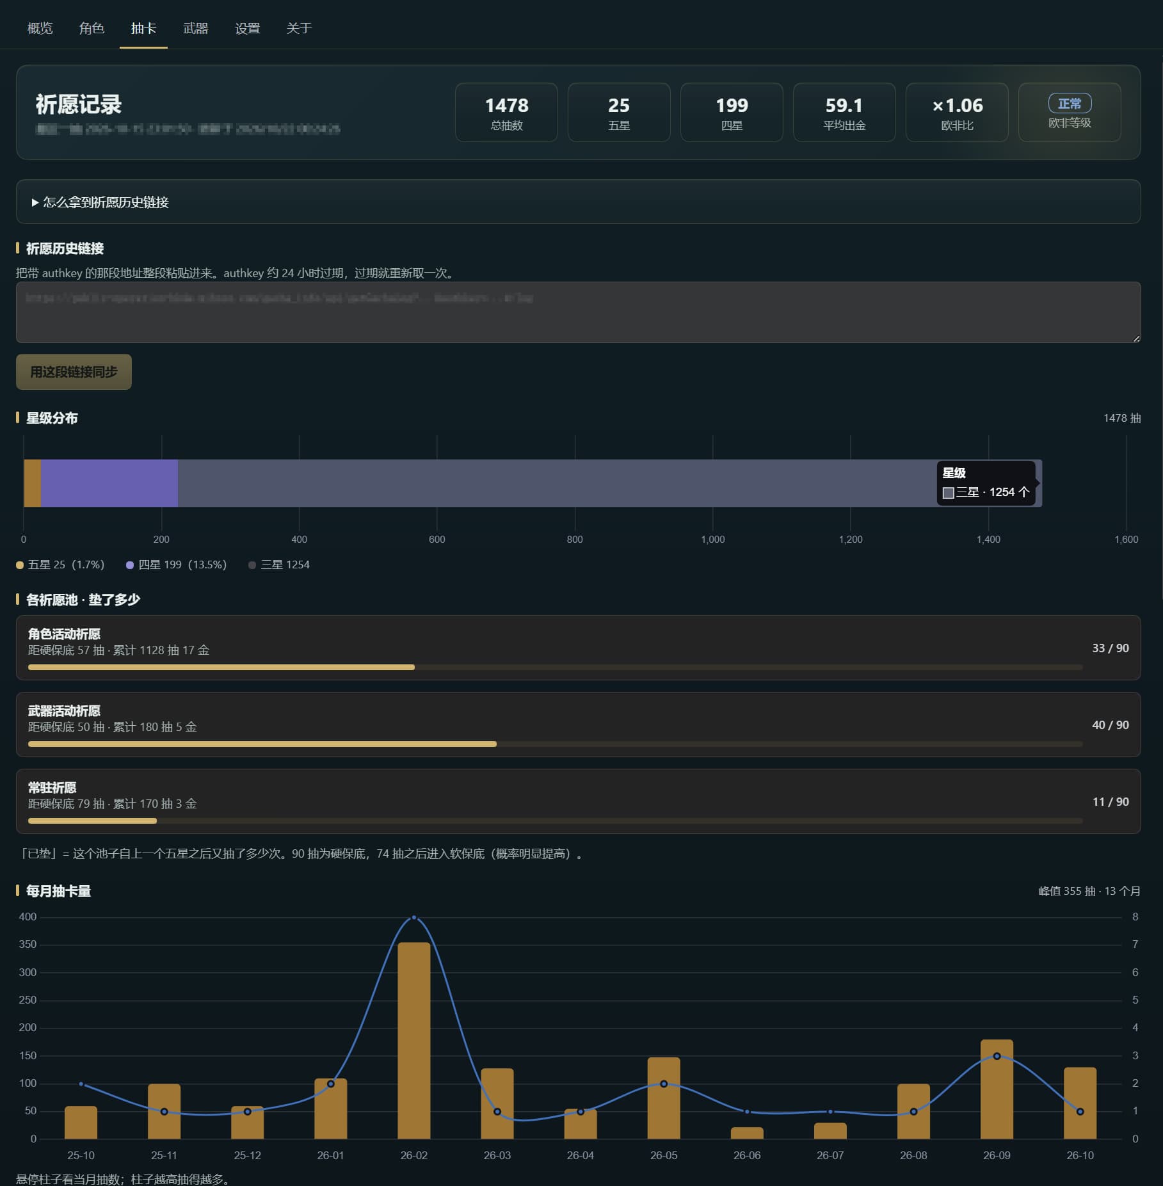Expand 怎么拿到祈愿历史链接 section
The width and height of the screenshot is (1163, 1186).
click(578, 202)
